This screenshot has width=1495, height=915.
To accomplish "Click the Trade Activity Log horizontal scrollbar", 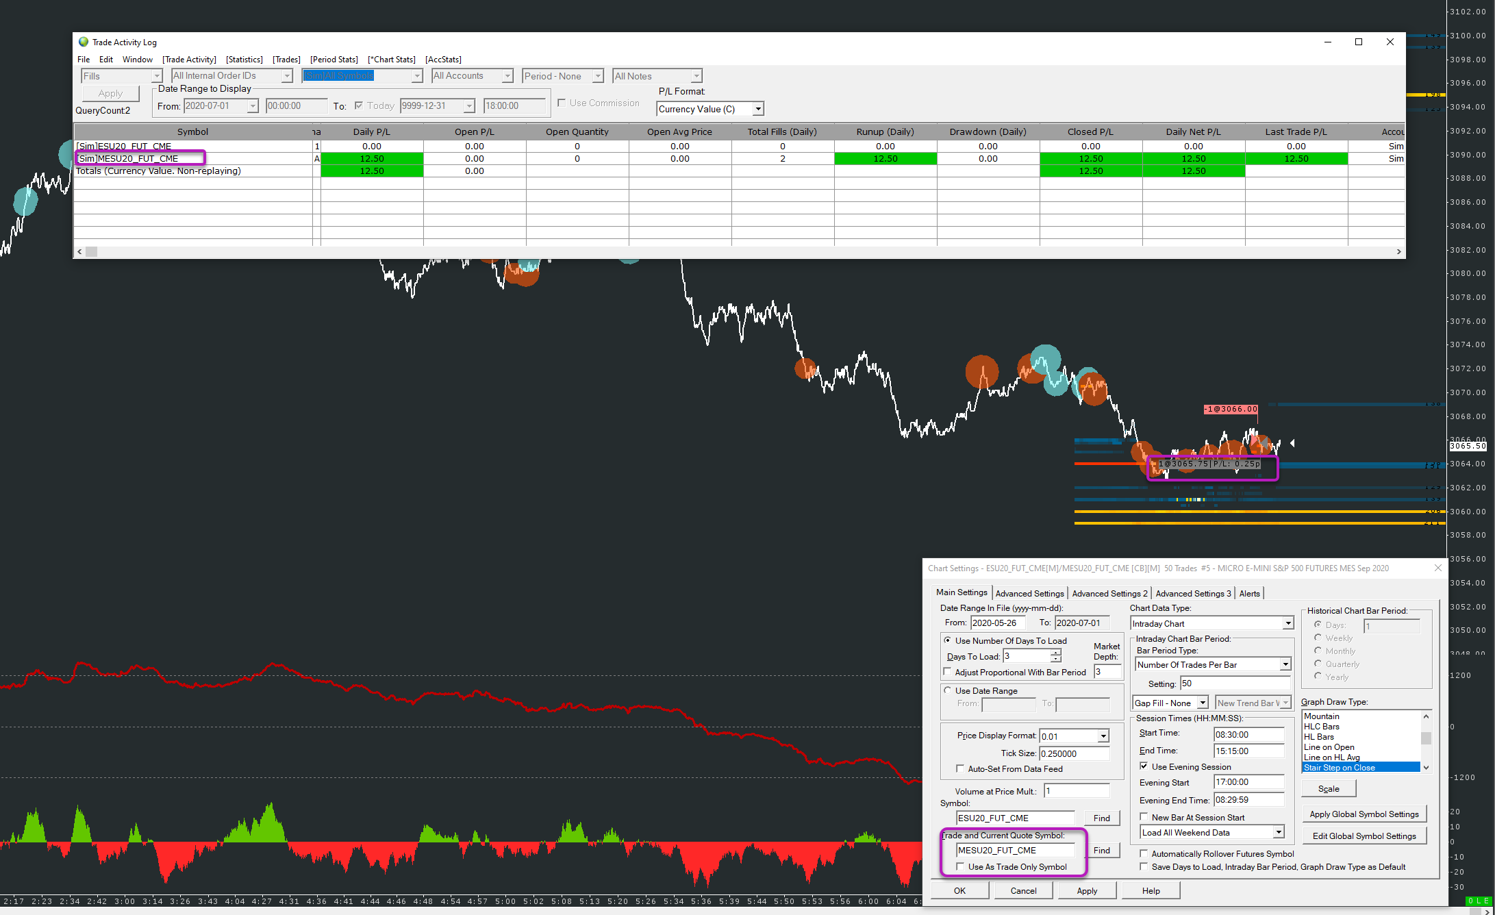I will [x=739, y=251].
